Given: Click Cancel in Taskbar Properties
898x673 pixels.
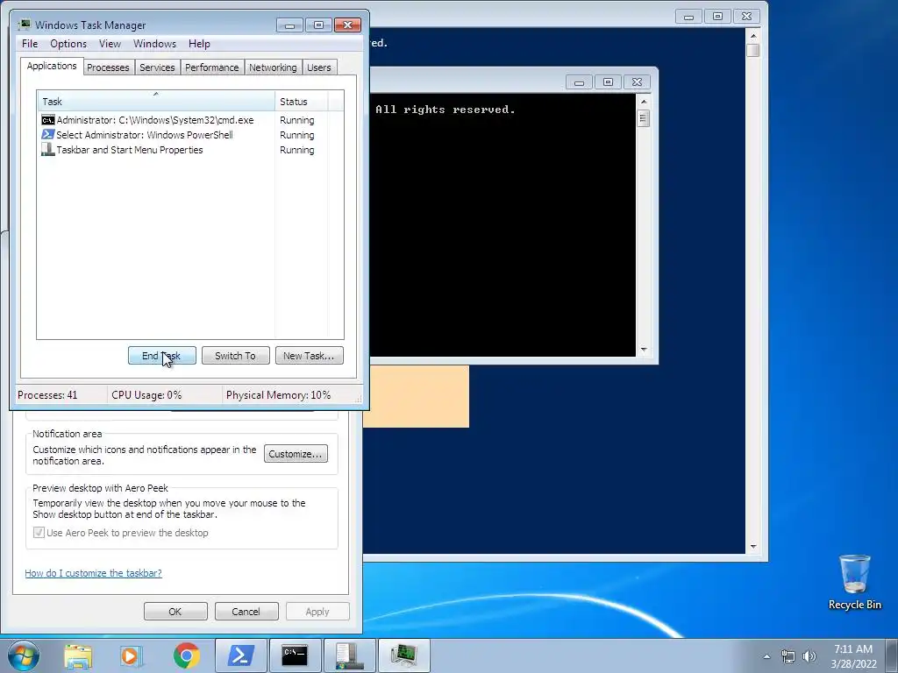Looking at the screenshot, I should [246, 611].
